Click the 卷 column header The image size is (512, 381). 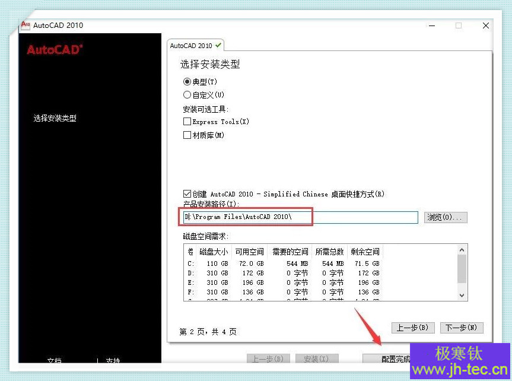pos(190,252)
